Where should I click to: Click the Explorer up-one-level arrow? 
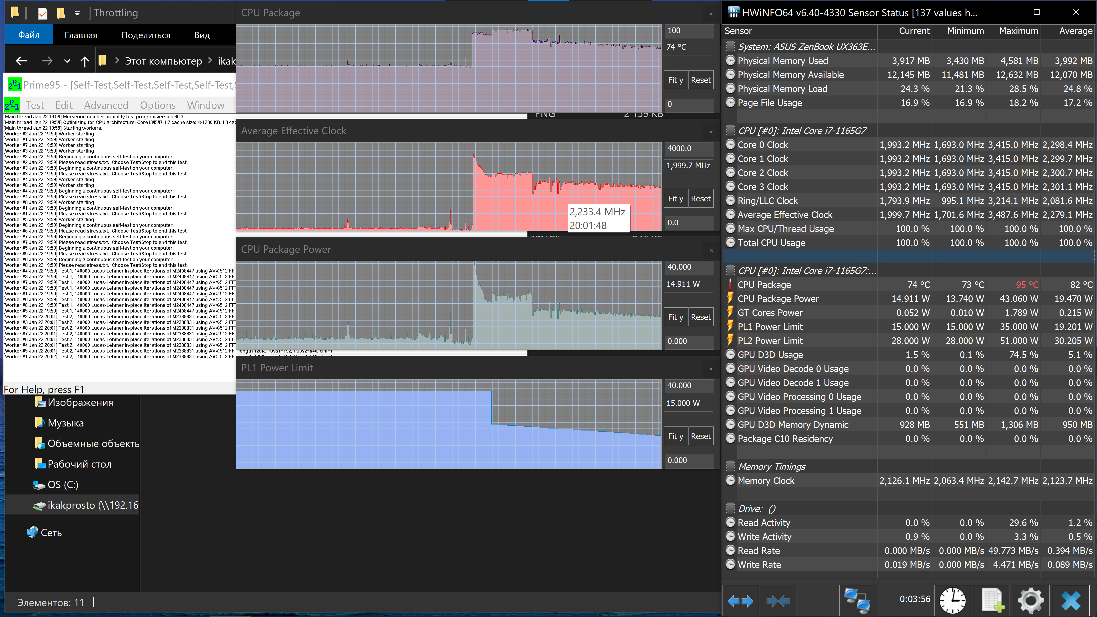point(85,61)
